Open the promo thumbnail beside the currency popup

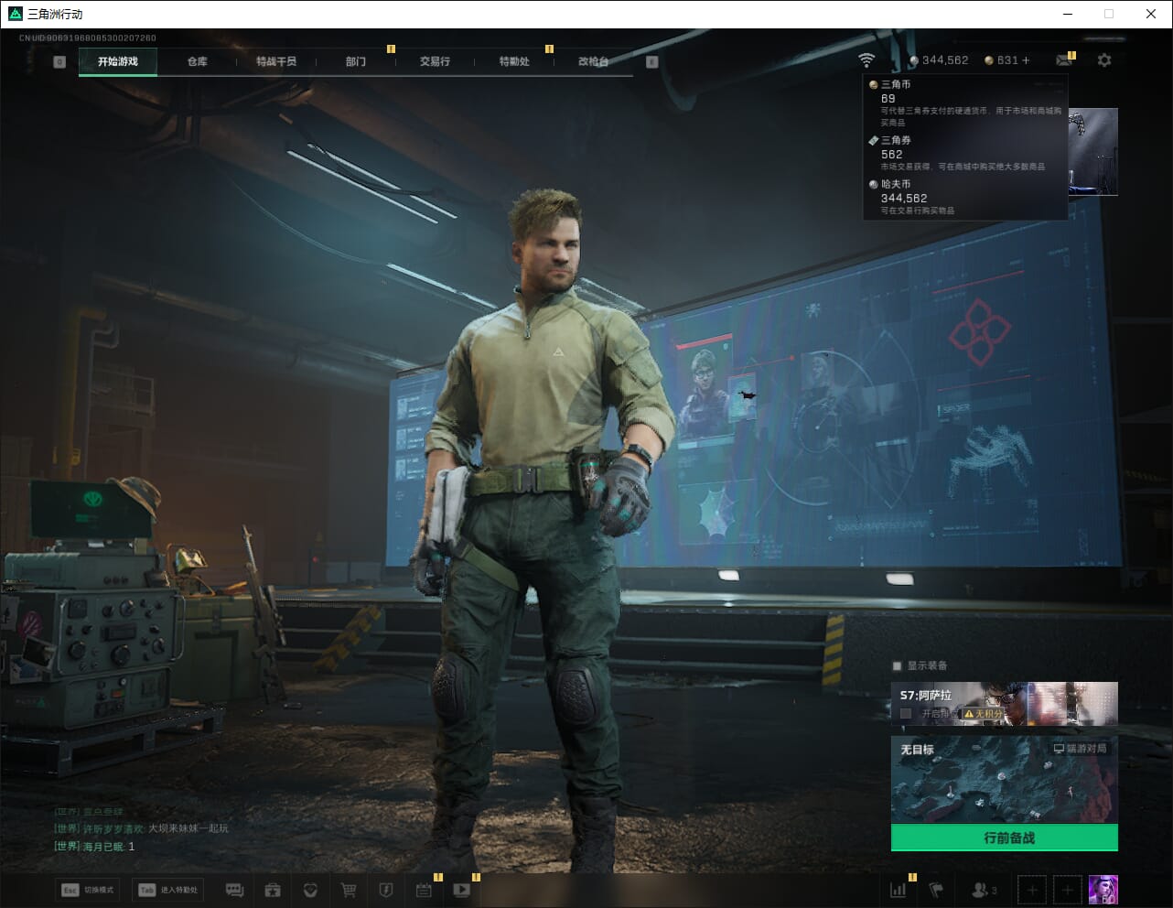coord(1093,152)
